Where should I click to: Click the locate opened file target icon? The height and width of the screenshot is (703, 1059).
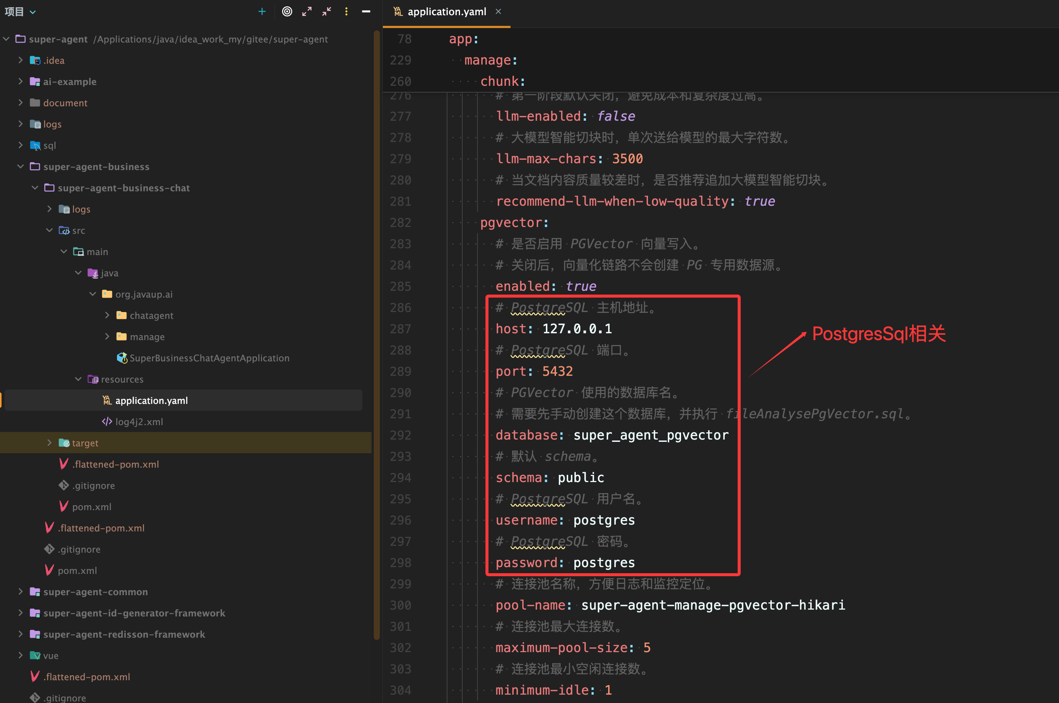[287, 12]
